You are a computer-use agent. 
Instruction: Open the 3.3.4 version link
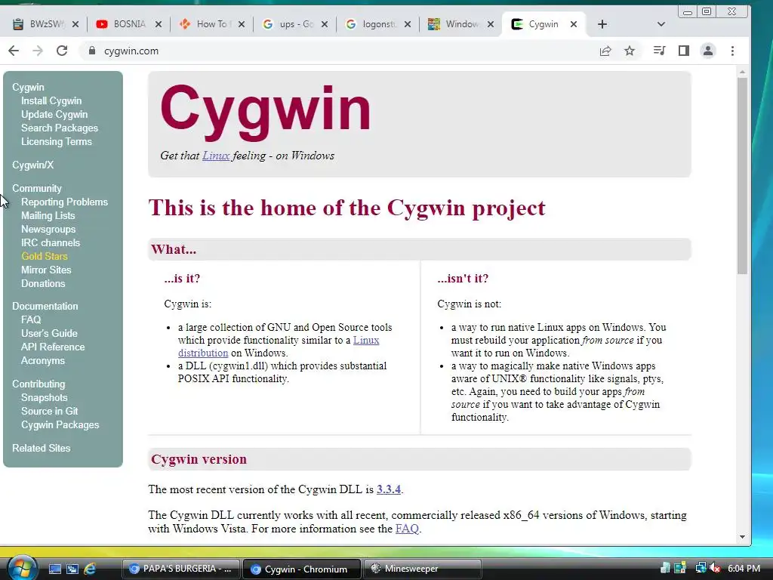(x=389, y=489)
